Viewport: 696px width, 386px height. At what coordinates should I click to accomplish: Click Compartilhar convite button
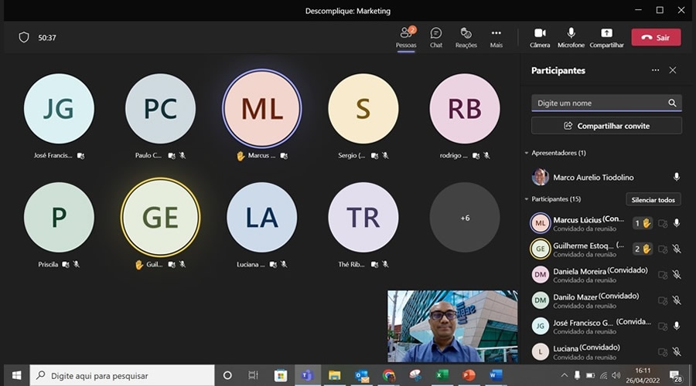pos(606,125)
